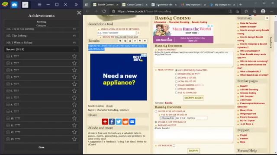Click the Base64 ciphertext input box

point(193,59)
